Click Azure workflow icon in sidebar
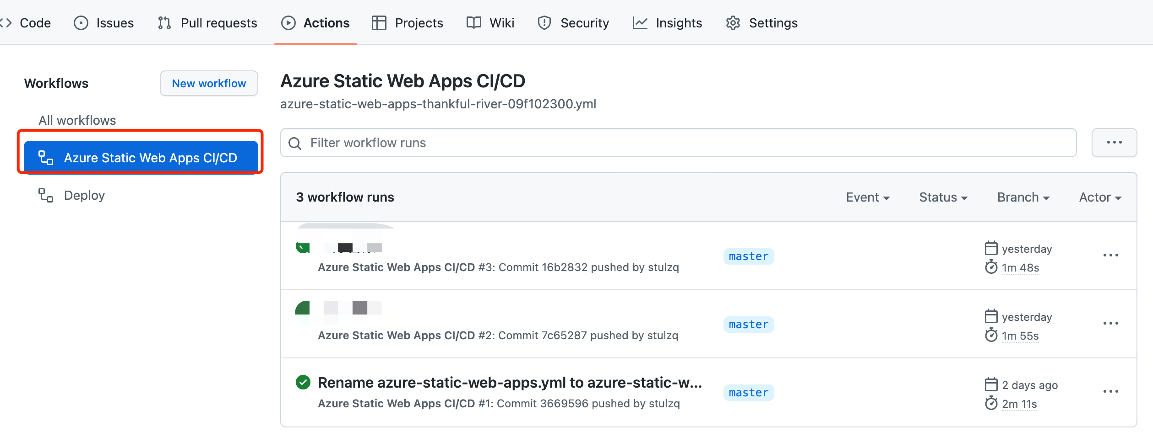This screenshot has height=448, width=1153. coord(45,158)
